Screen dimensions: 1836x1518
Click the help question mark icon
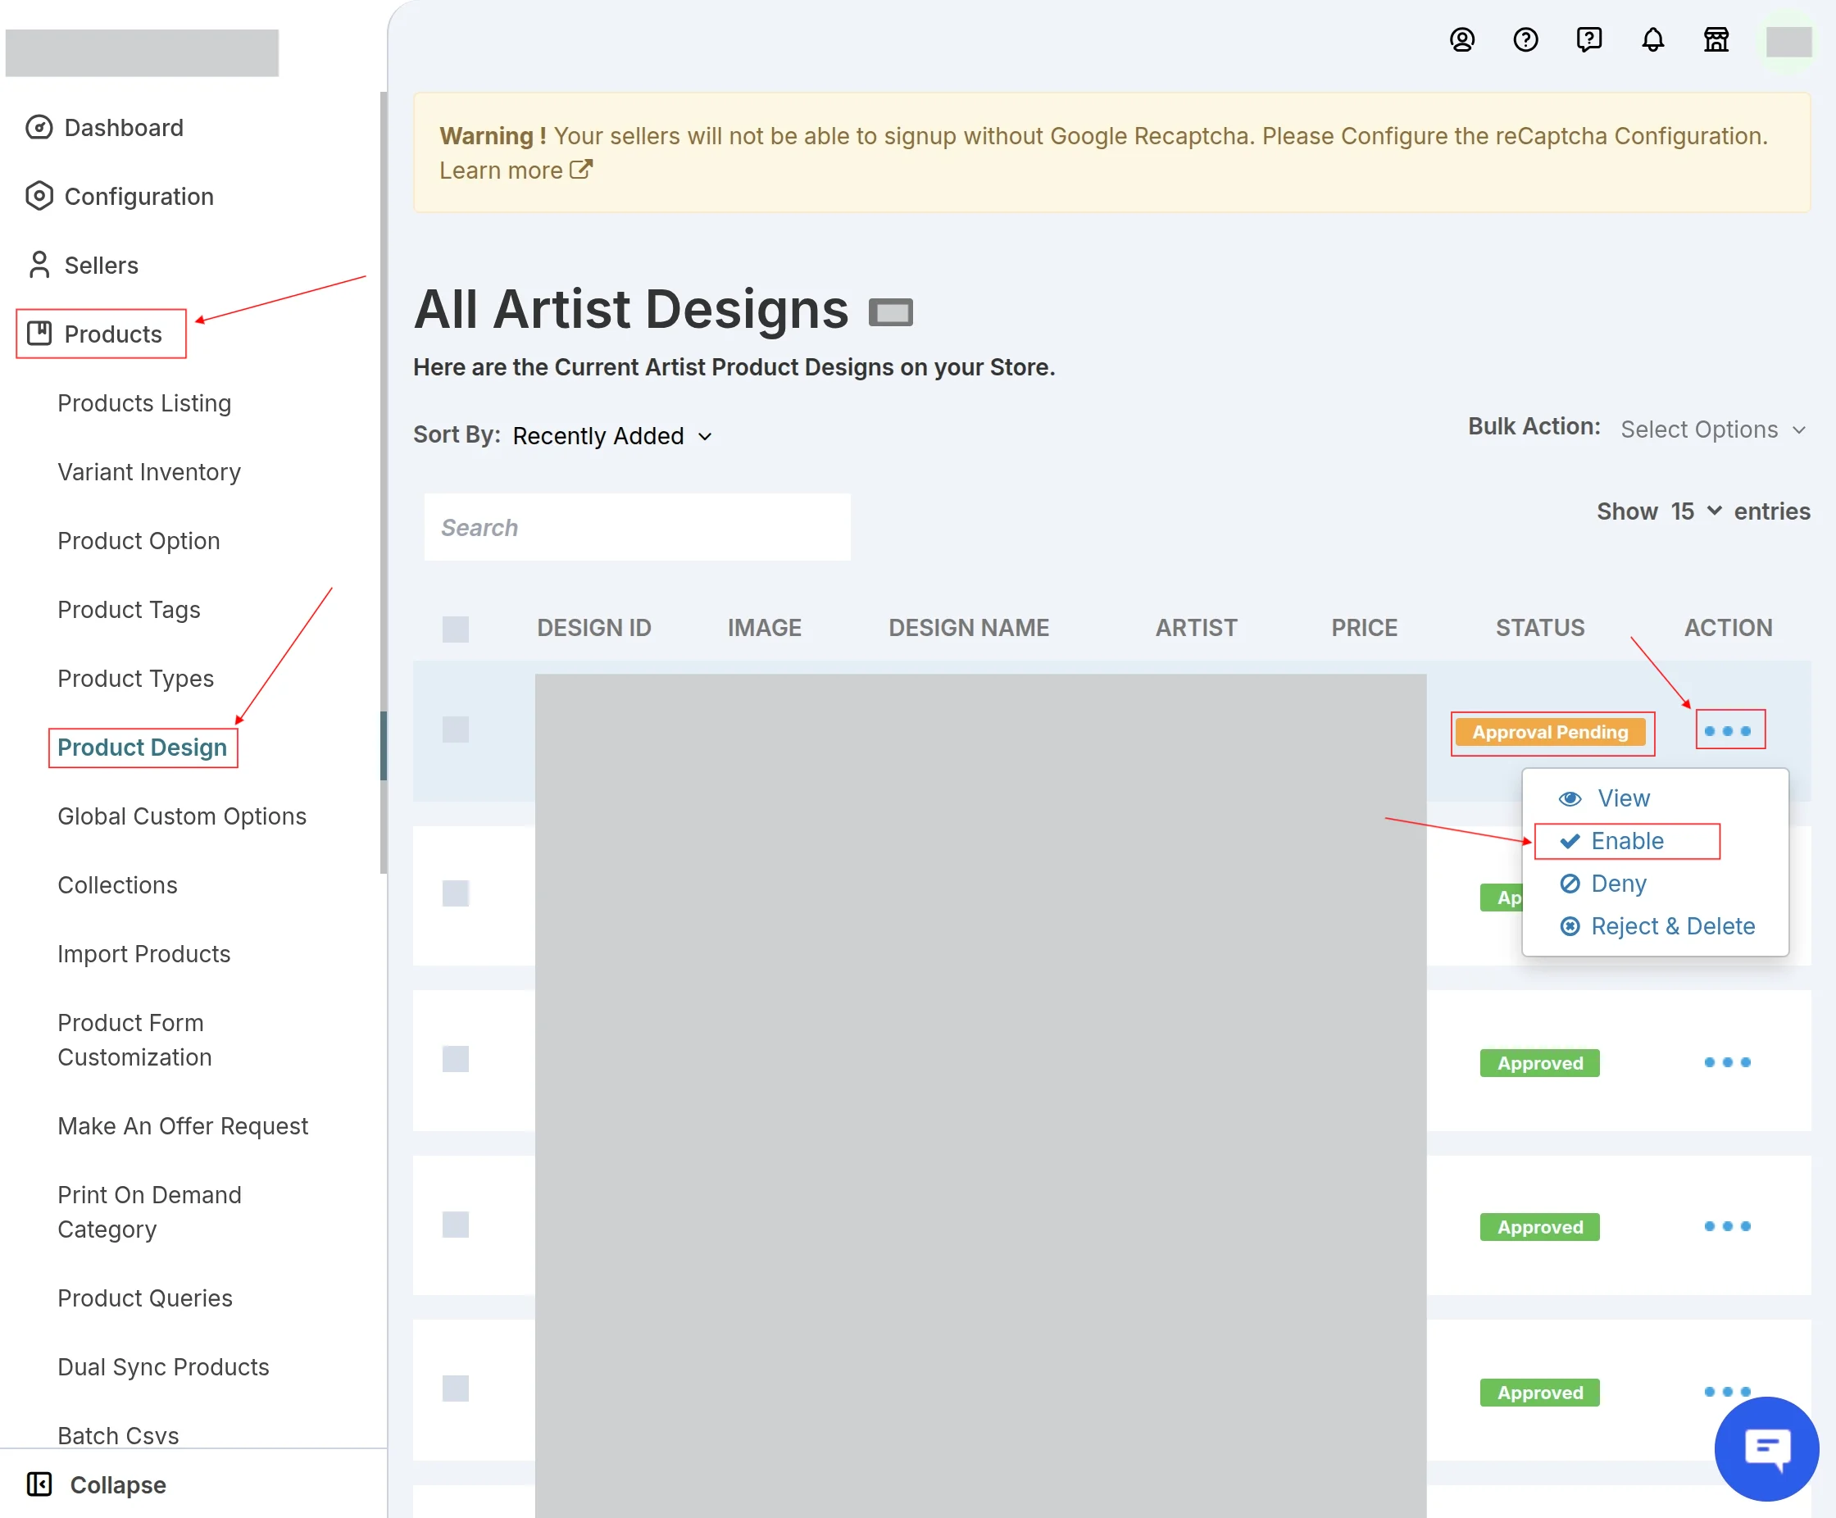1525,40
